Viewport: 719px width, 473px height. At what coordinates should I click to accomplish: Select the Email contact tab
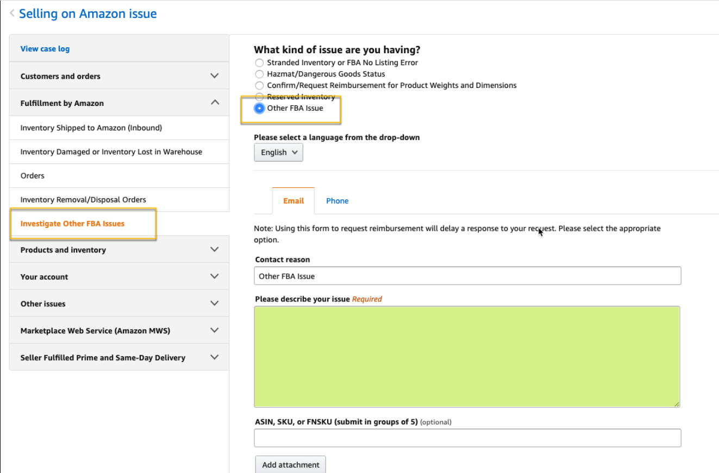tap(293, 200)
